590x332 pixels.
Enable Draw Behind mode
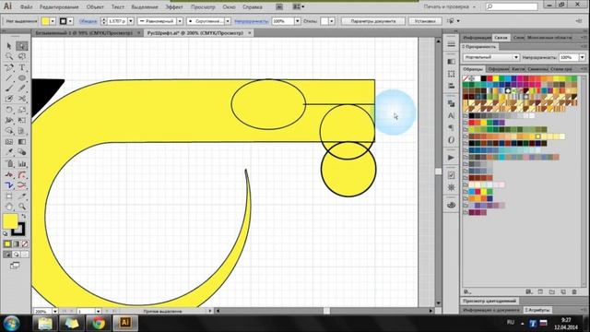[17, 255]
